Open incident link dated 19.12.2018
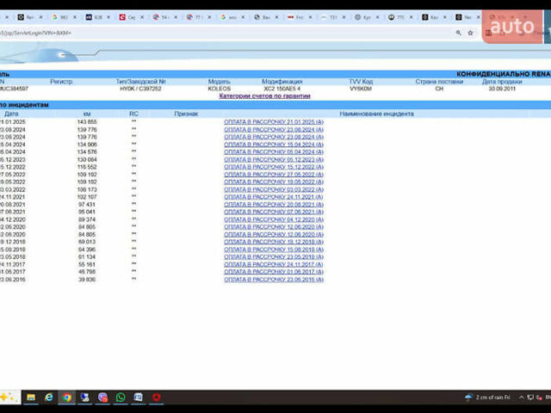This screenshot has height=413, width=551. click(274, 242)
